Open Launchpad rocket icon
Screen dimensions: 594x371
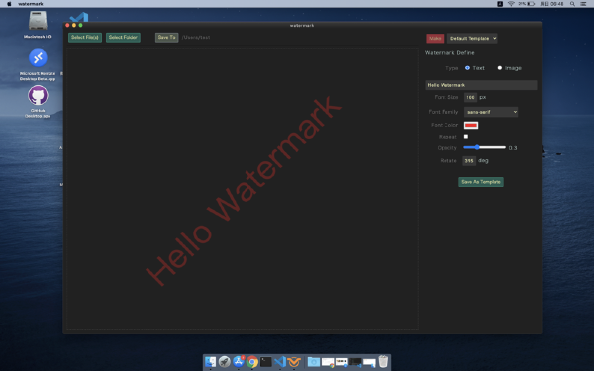(225, 362)
